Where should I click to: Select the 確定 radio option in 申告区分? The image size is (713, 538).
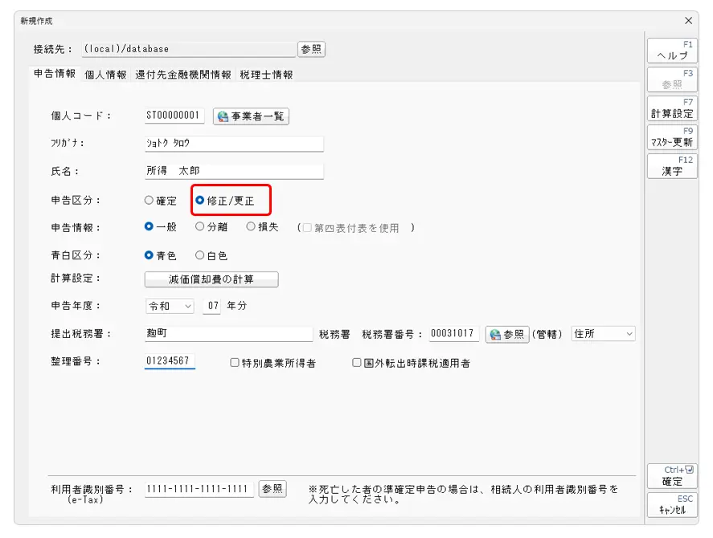coord(149,201)
